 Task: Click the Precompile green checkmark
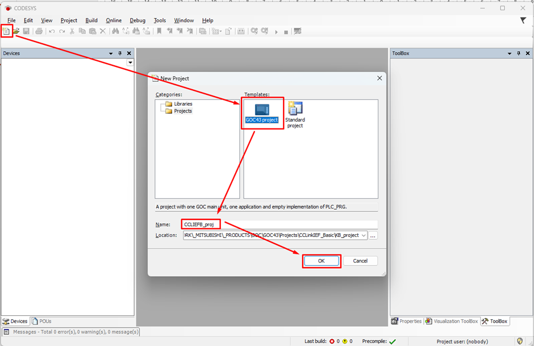click(x=393, y=341)
